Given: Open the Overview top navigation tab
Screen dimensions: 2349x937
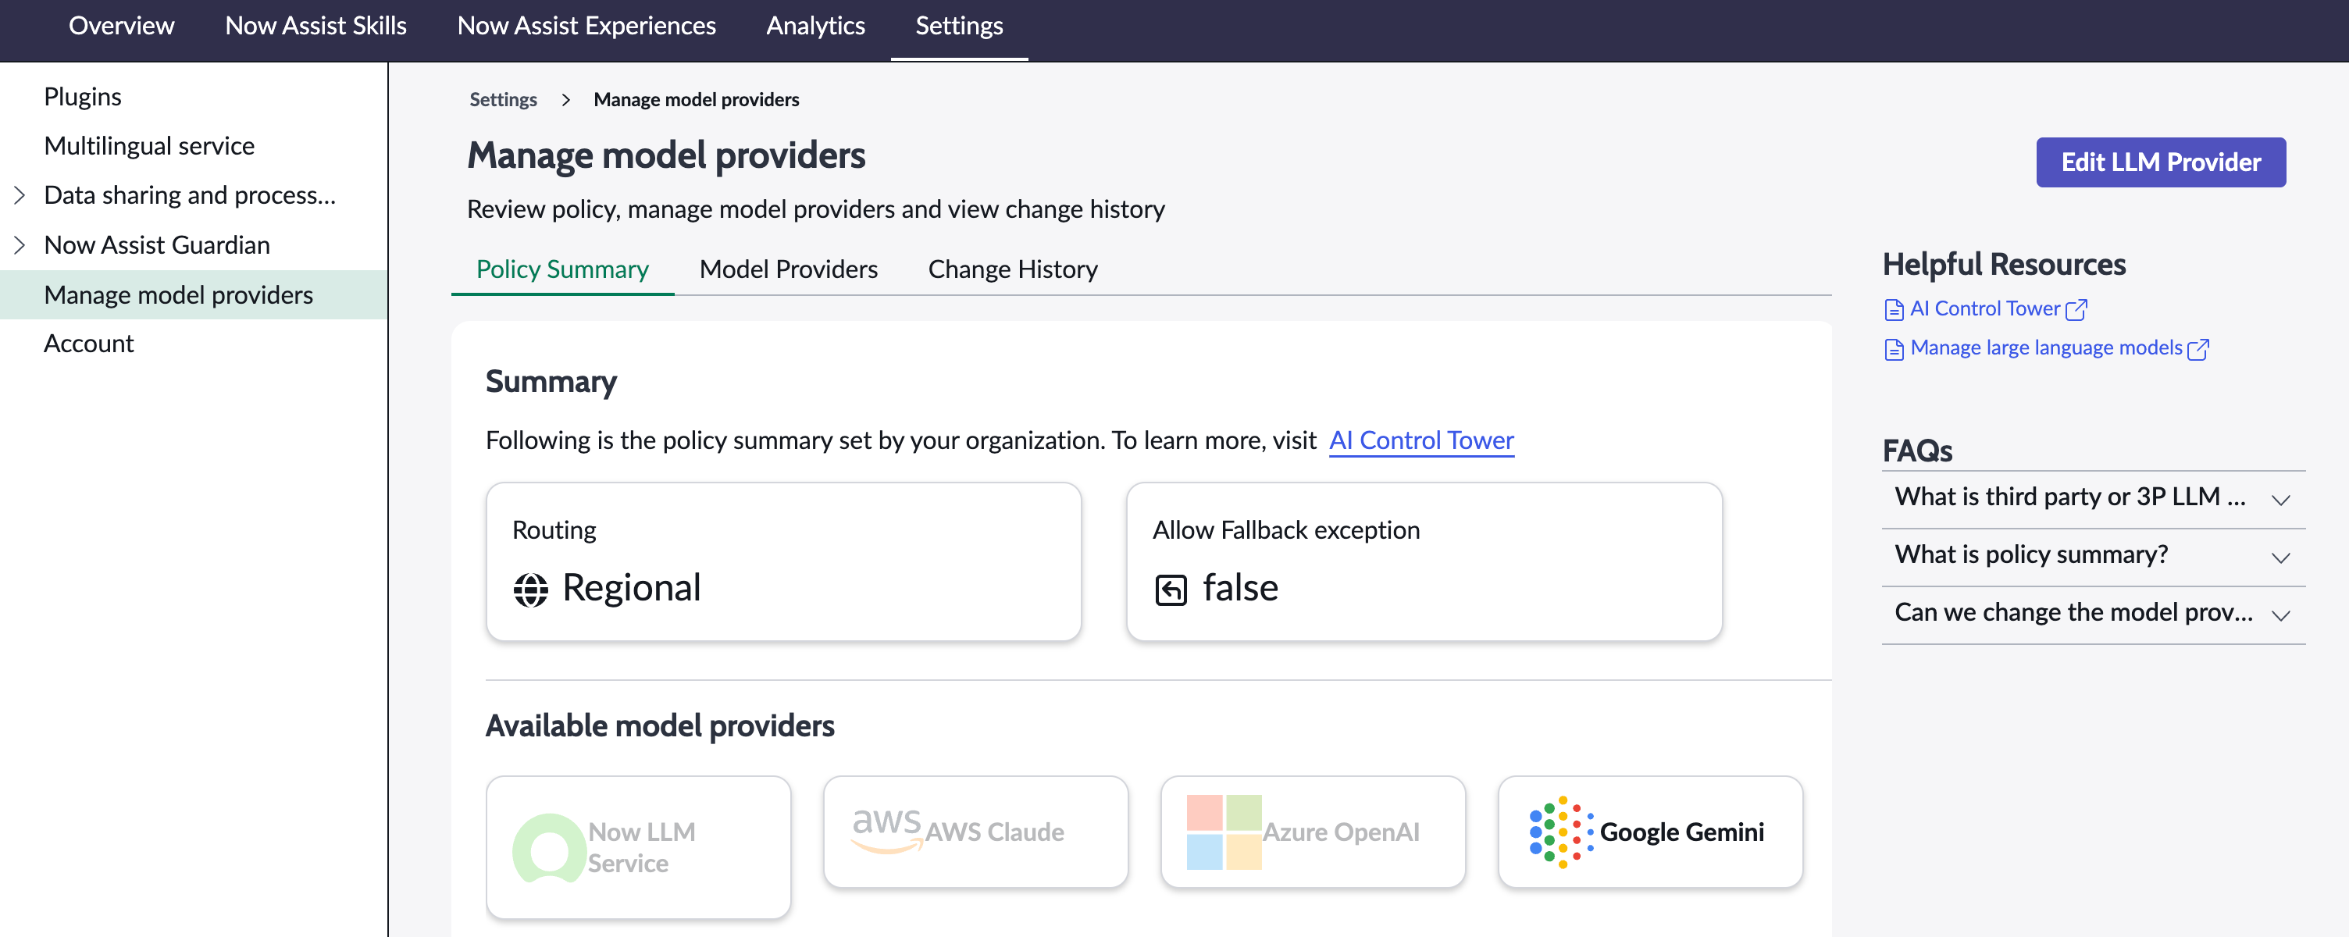Looking at the screenshot, I should coord(121,26).
